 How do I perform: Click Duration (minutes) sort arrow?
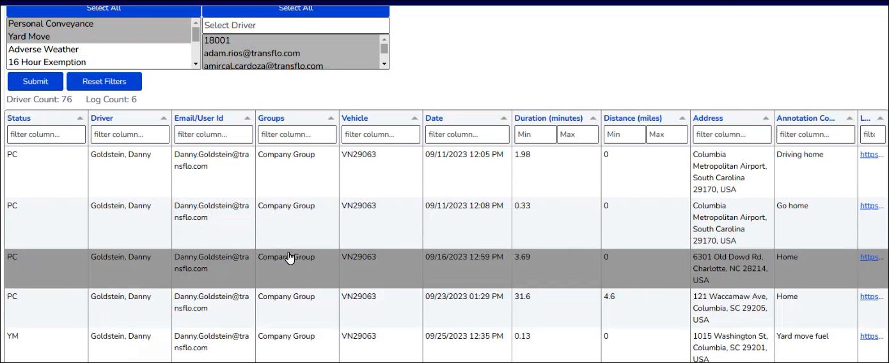pyautogui.click(x=593, y=118)
